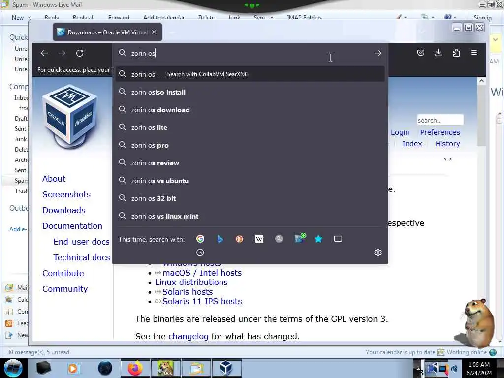Click the Login link
Screen dimensions: 504x378
coord(400,132)
